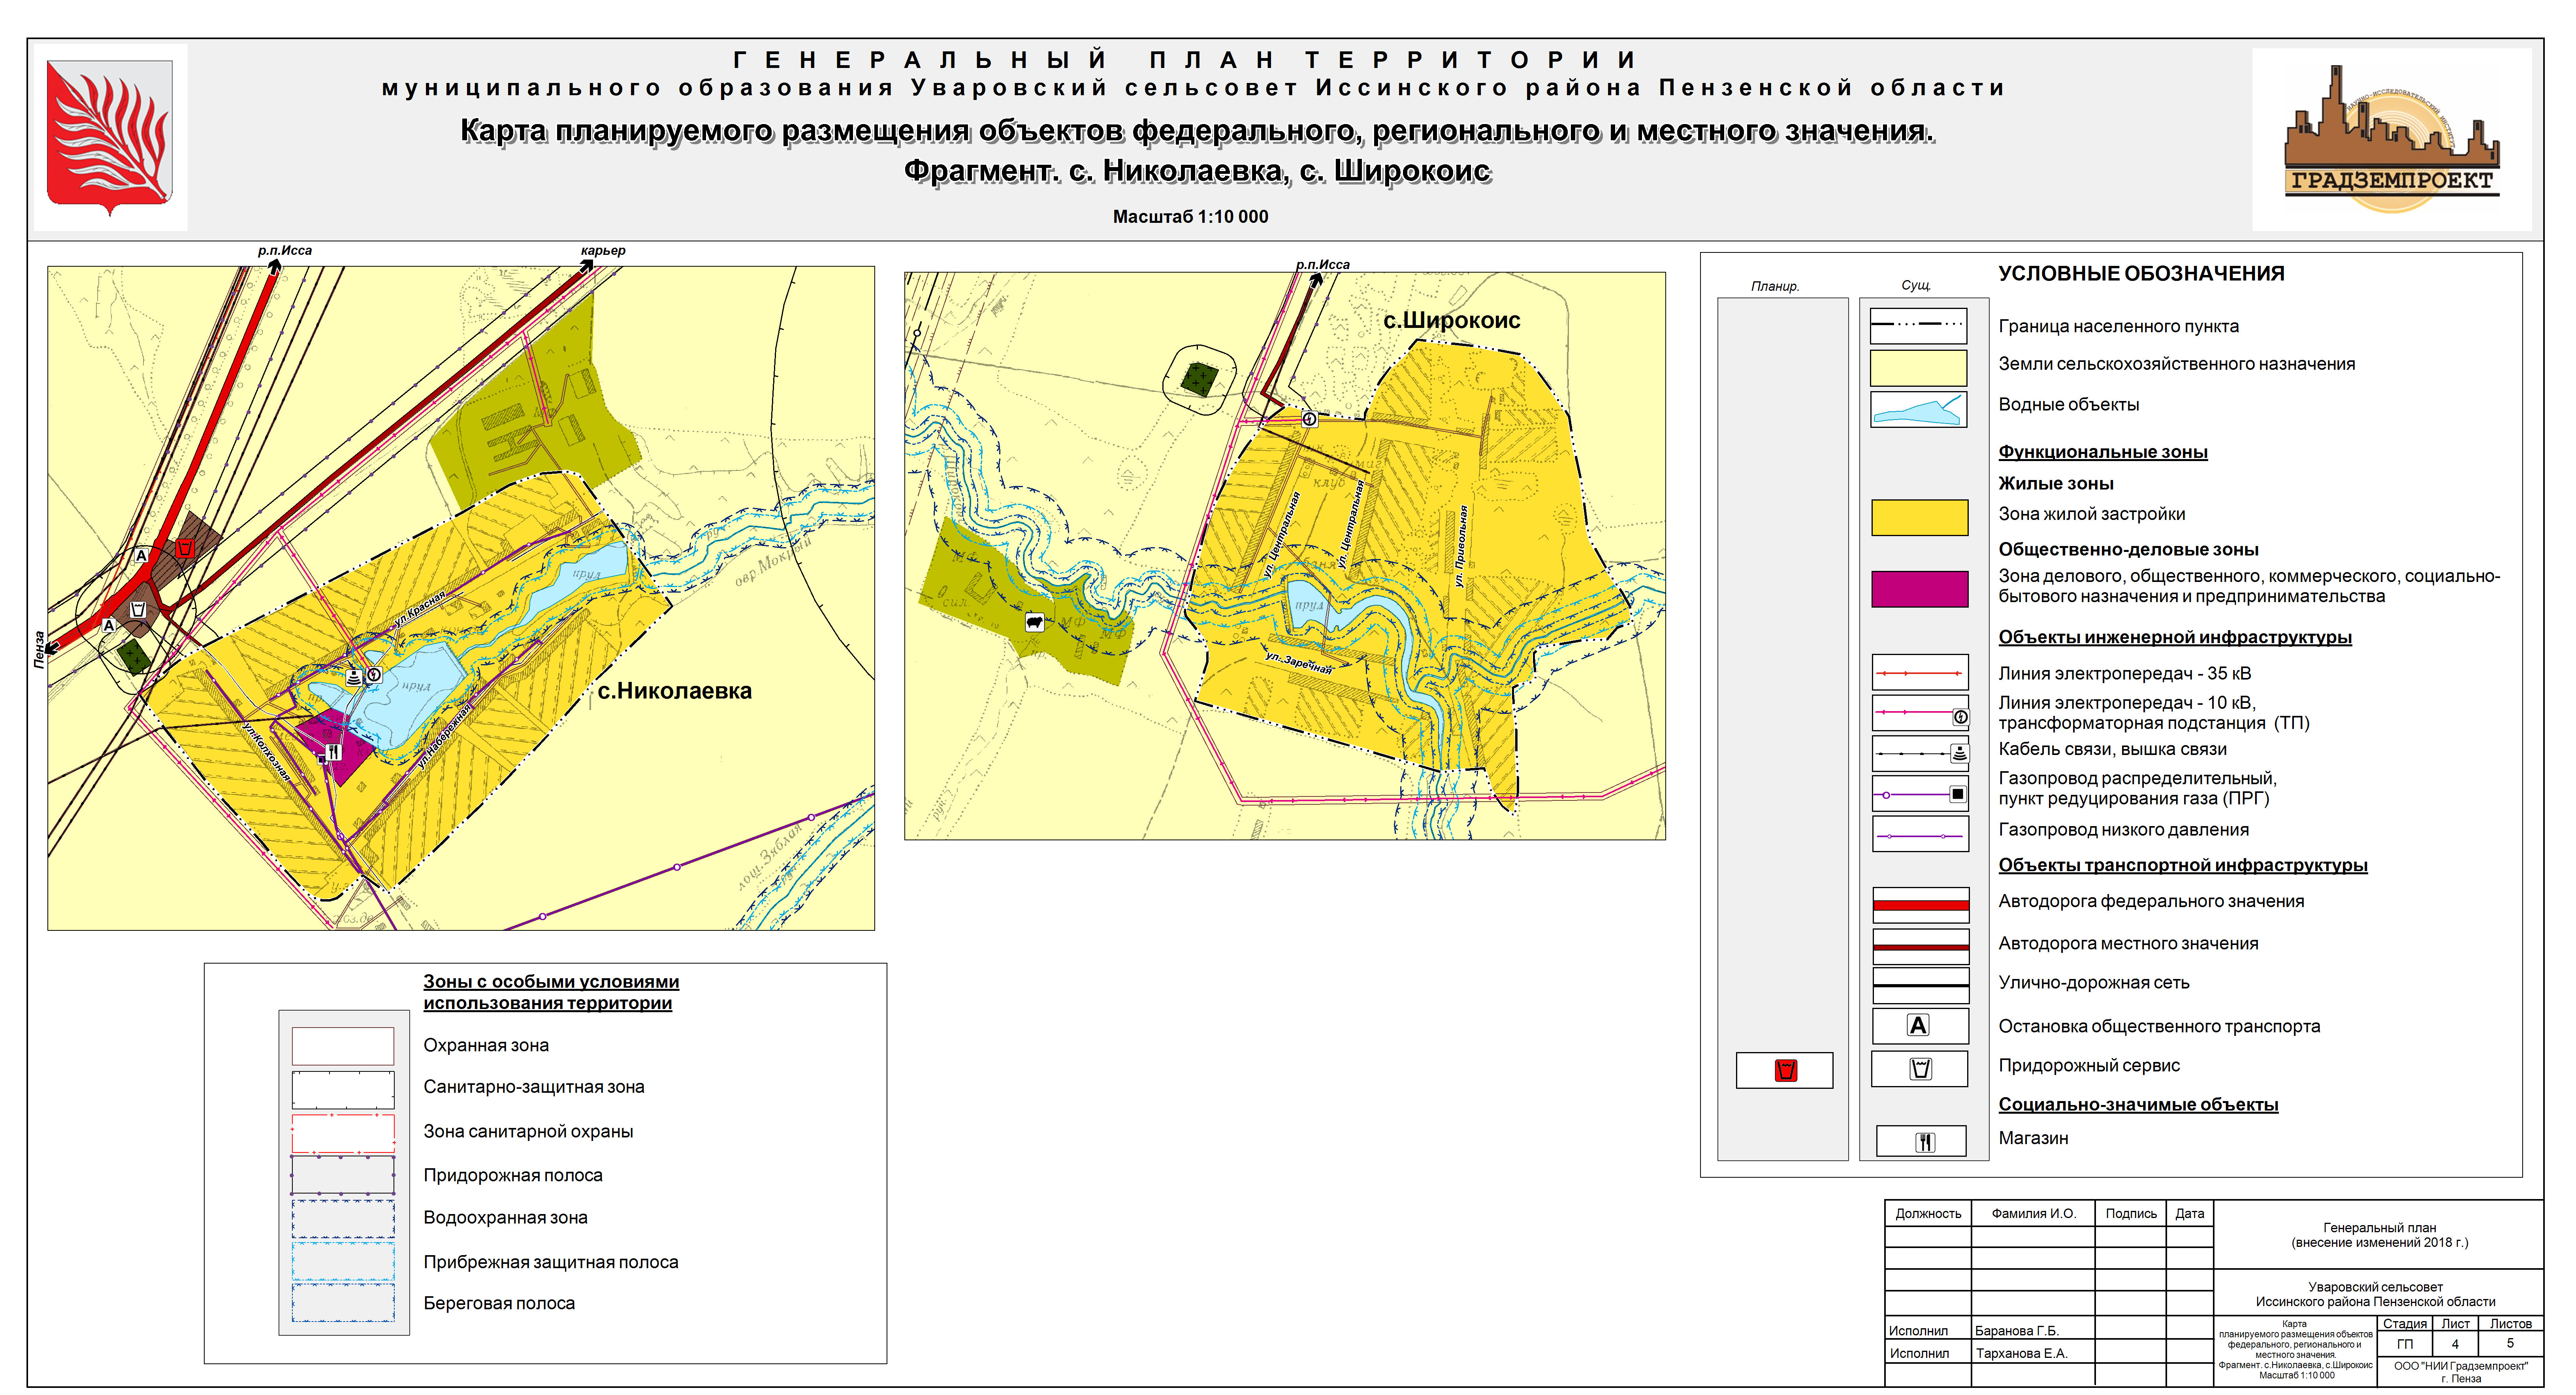
Task: Click the Санитарно-защитная зона legend box
Action: pos(342,1090)
